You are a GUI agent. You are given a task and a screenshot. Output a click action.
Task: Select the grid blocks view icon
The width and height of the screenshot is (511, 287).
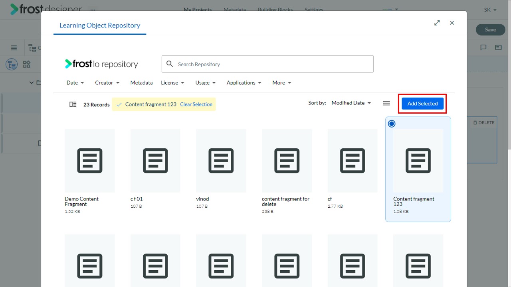(x=27, y=64)
